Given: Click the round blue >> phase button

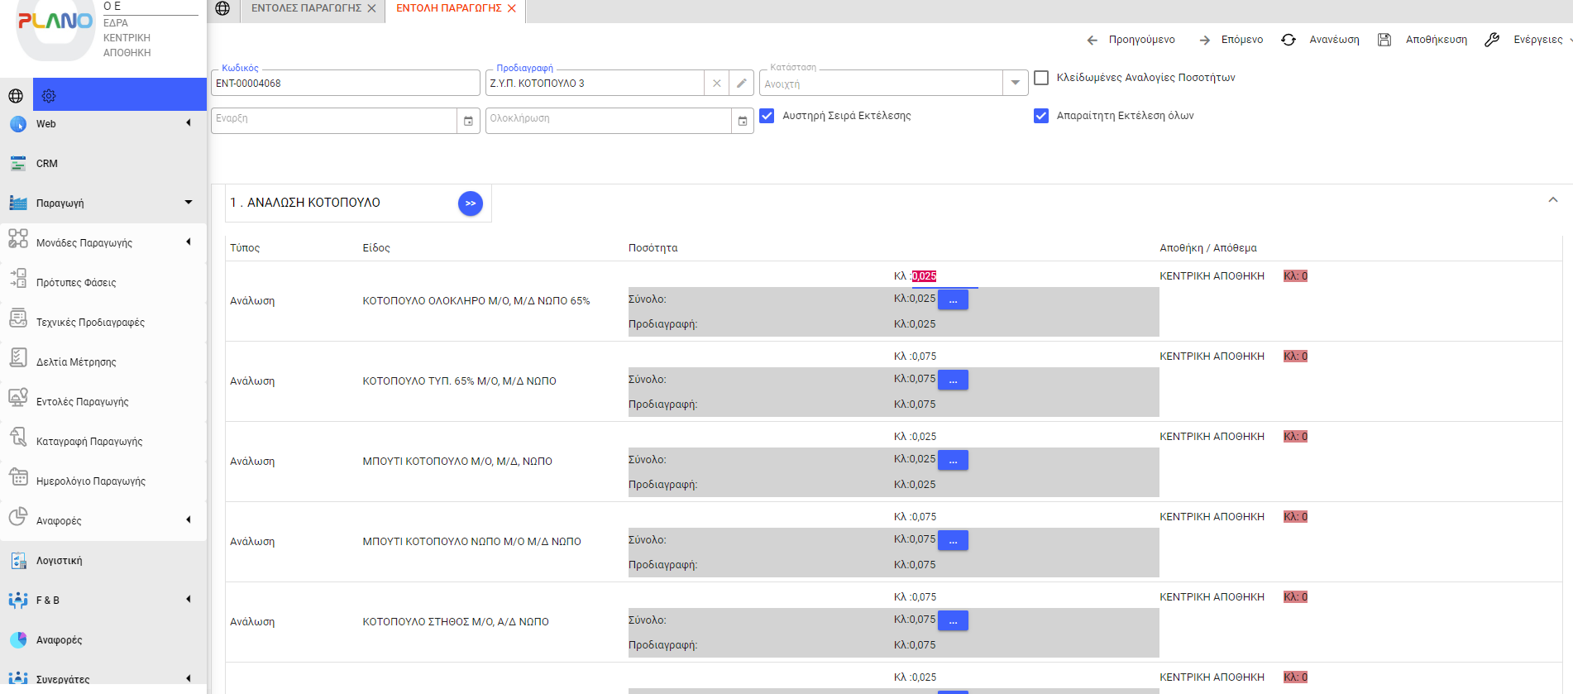Looking at the screenshot, I should 471,203.
